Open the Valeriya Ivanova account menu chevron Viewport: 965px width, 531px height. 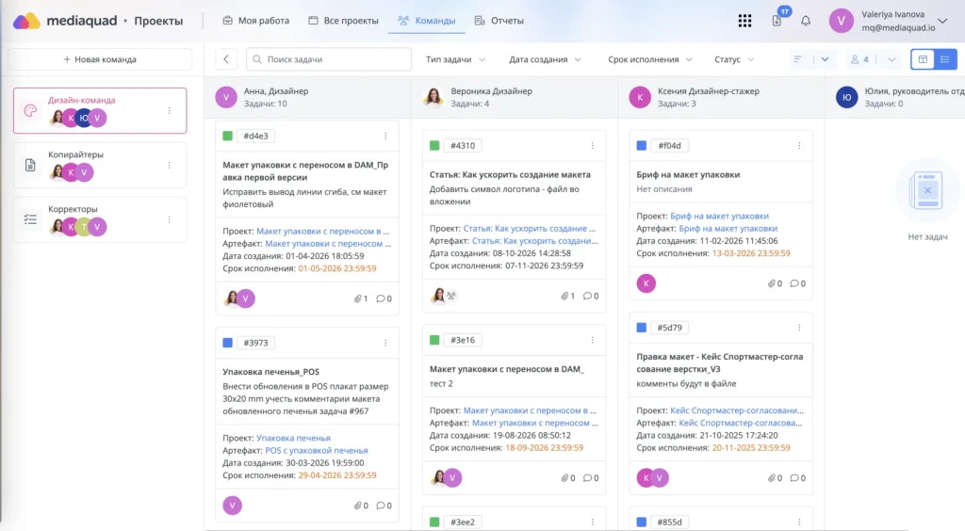(x=942, y=21)
